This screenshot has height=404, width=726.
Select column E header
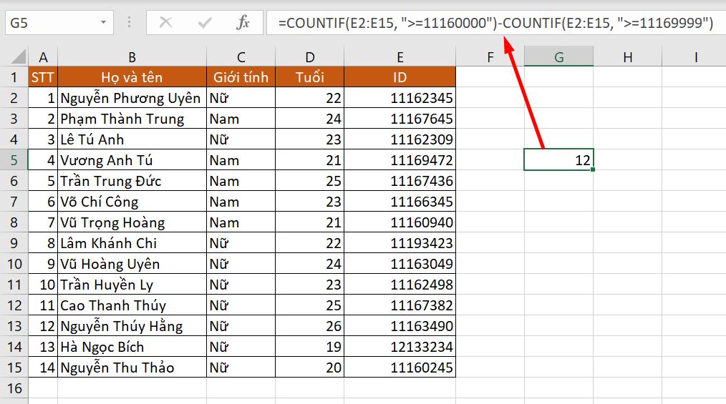400,57
